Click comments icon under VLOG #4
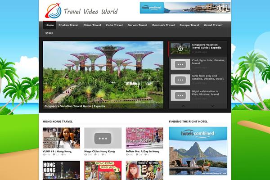 54,155
